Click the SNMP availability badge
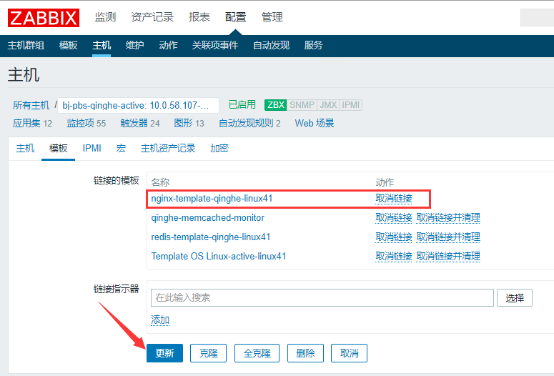 pyautogui.click(x=302, y=105)
